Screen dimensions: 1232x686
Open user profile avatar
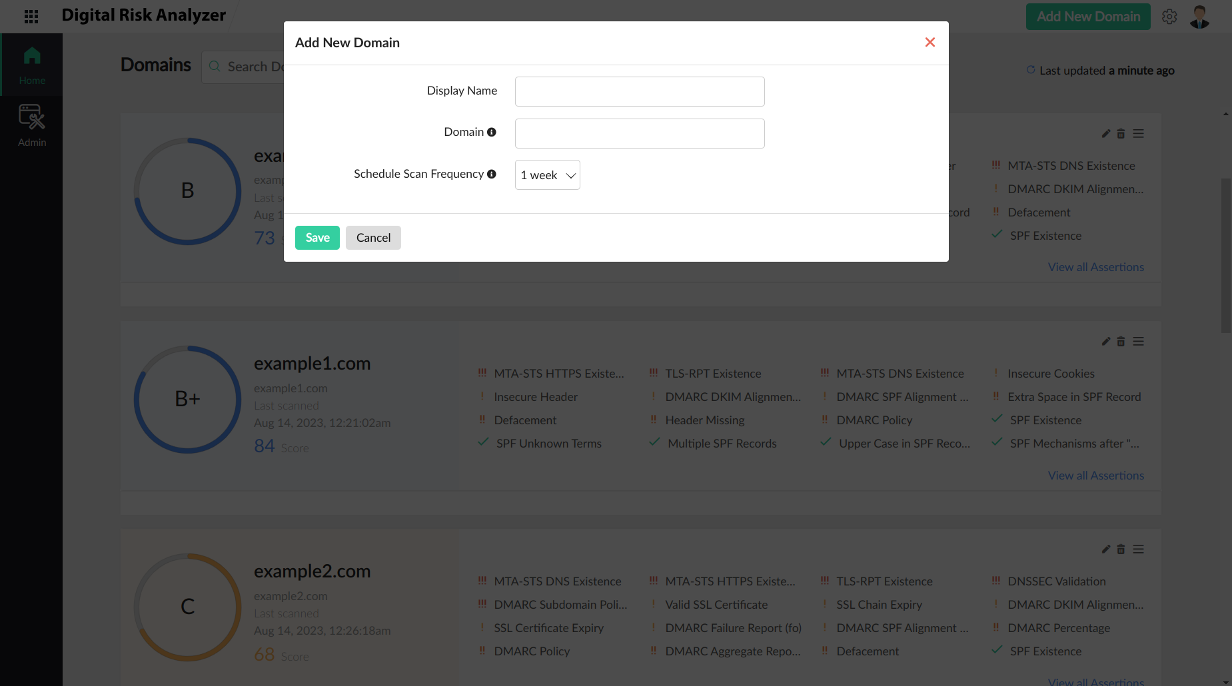[x=1200, y=17]
